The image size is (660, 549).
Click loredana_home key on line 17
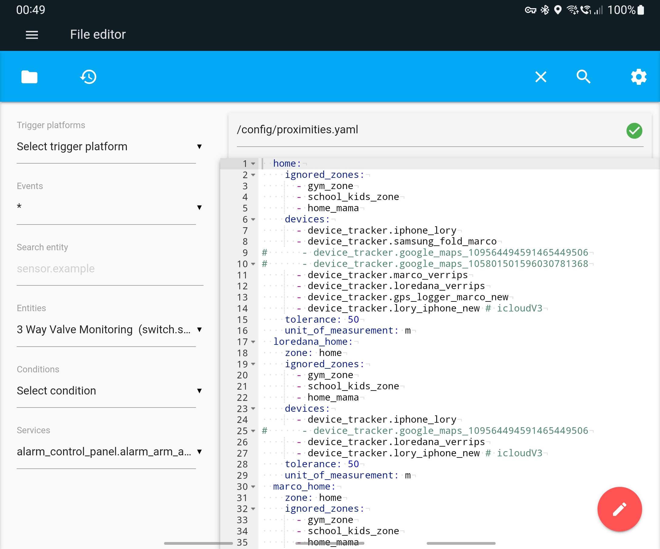point(313,342)
